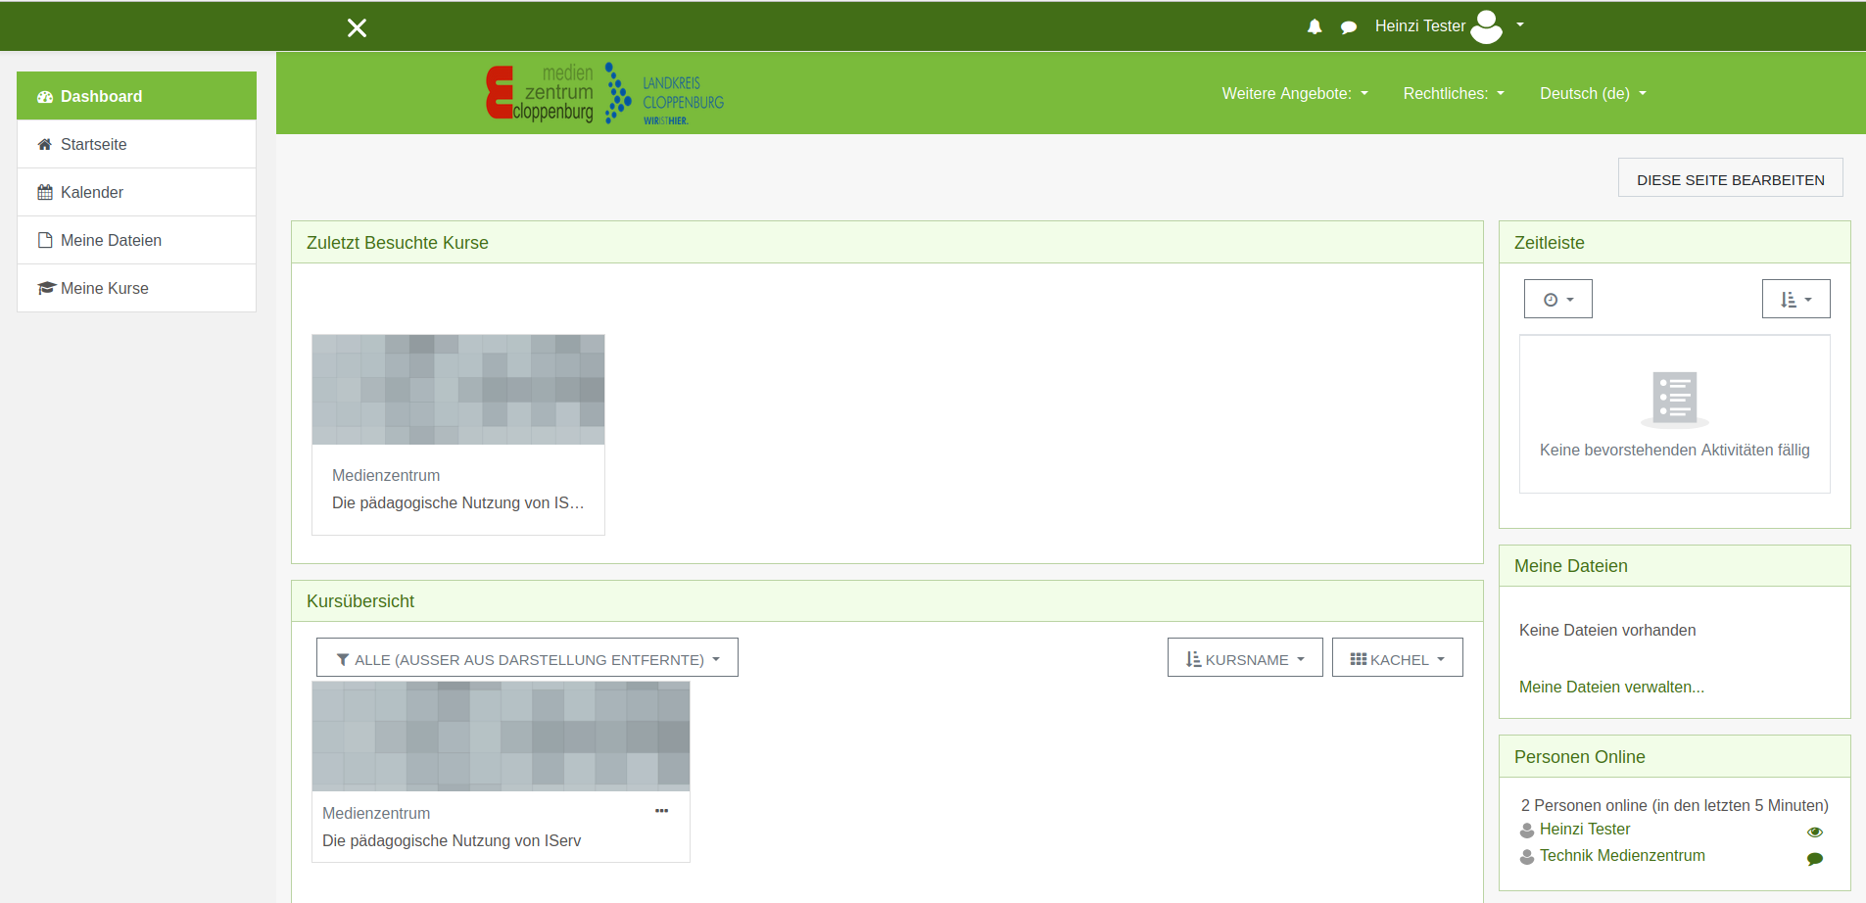
Task: Open the messages speech bubble icon
Action: (1349, 27)
